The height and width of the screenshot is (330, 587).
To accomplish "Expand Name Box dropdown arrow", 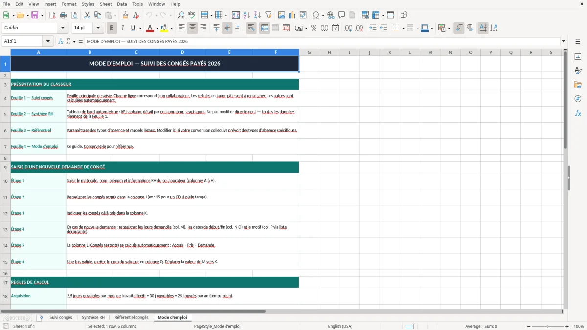I will point(48,41).
